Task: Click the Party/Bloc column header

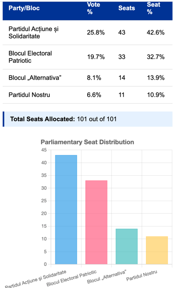Action: 24,8
